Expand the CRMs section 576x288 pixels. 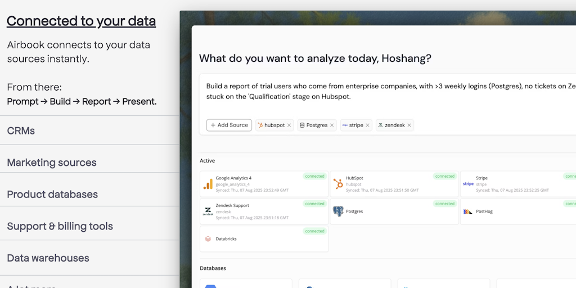(89, 130)
